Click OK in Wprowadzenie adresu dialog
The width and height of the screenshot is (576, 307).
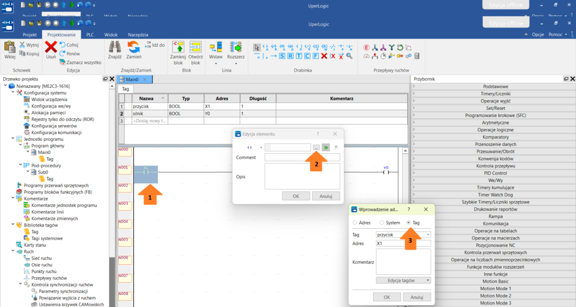pyautogui.click(x=387, y=297)
